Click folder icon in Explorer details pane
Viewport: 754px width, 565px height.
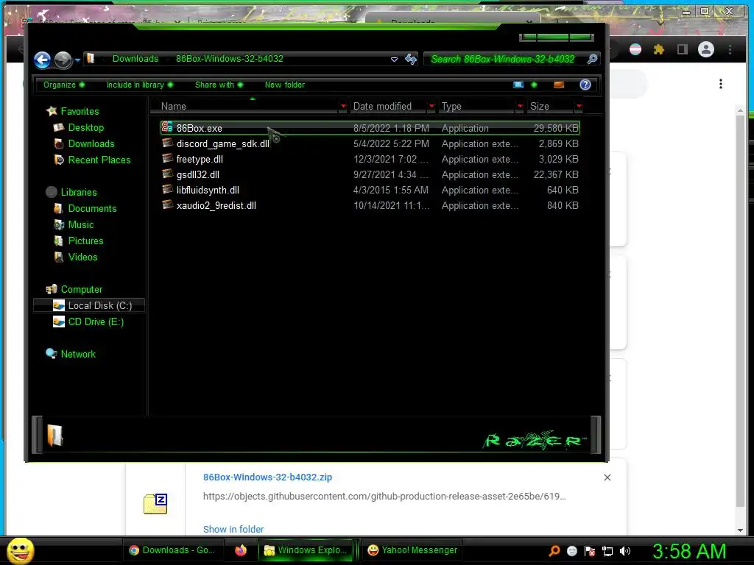[54, 436]
